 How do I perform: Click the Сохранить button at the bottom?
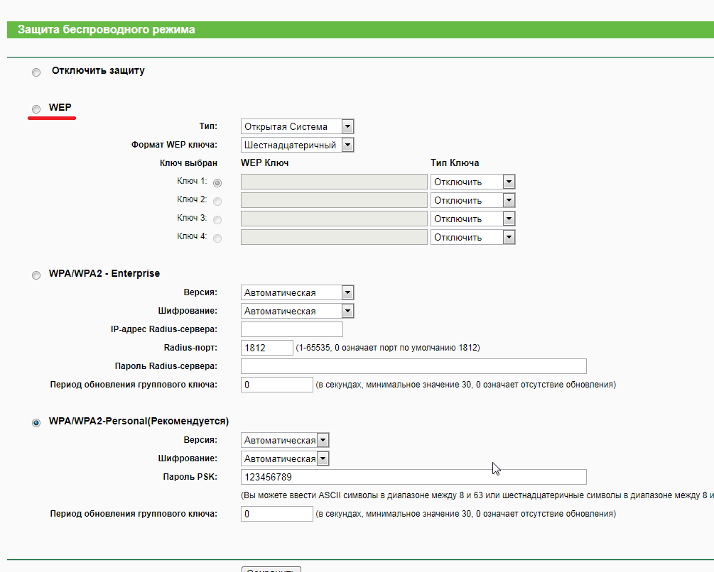click(x=271, y=569)
